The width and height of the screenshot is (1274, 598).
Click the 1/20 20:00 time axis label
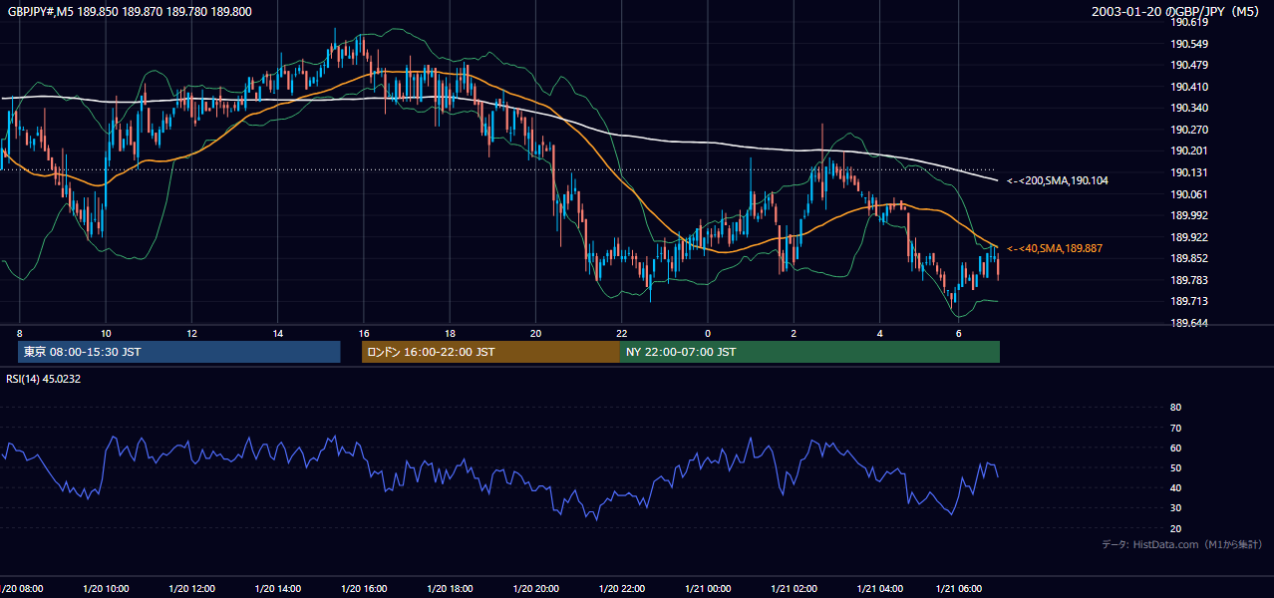tap(535, 588)
